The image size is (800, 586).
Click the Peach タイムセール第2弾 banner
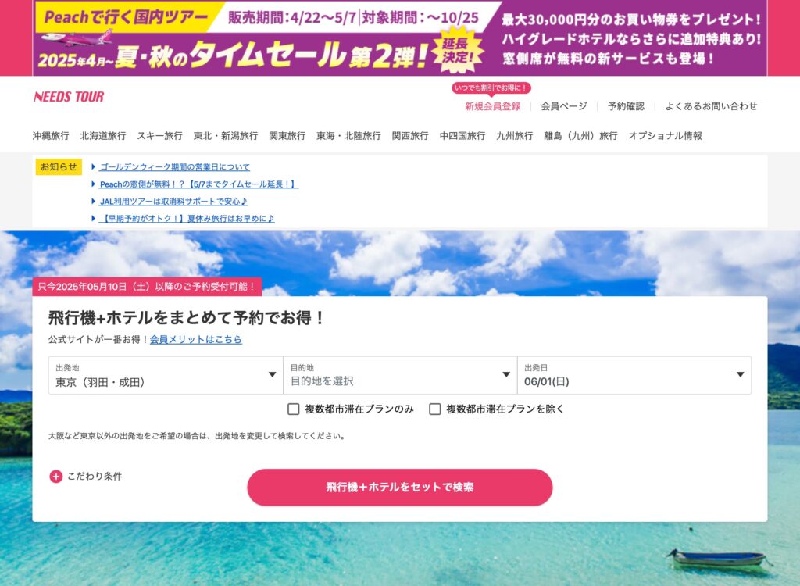400,38
